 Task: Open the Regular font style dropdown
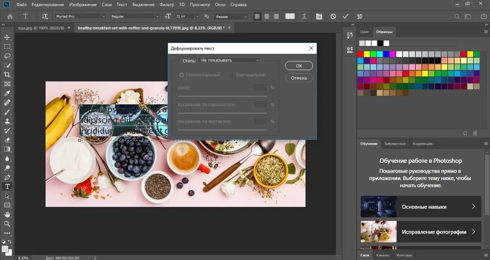pos(135,16)
